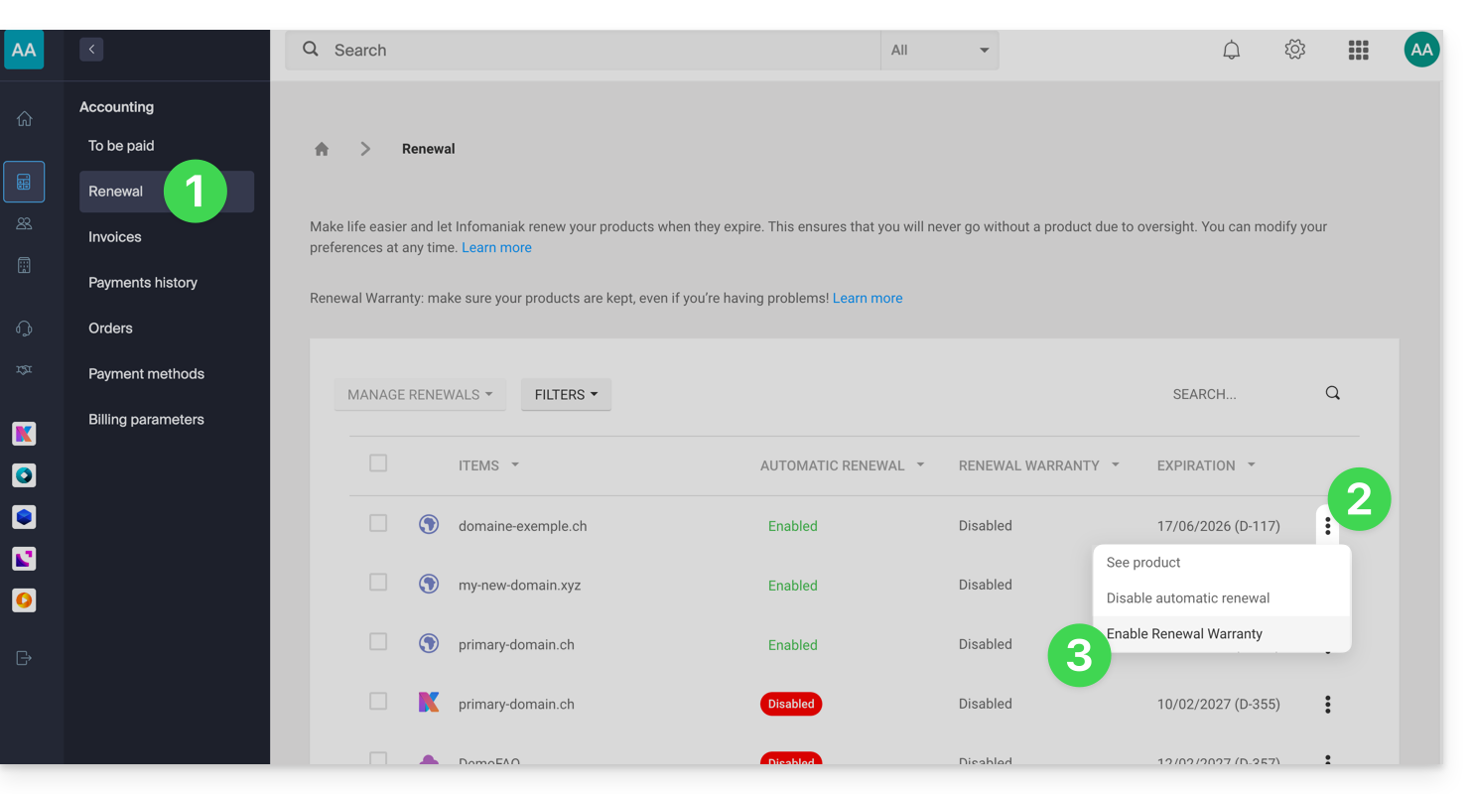Screen dimensions: 1473x794
Task: Click the home icon in left sidebar
Action: 24,119
